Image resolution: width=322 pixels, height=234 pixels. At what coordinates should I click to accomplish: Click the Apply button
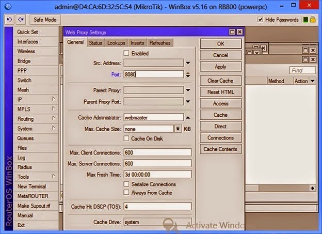click(221, 67)
